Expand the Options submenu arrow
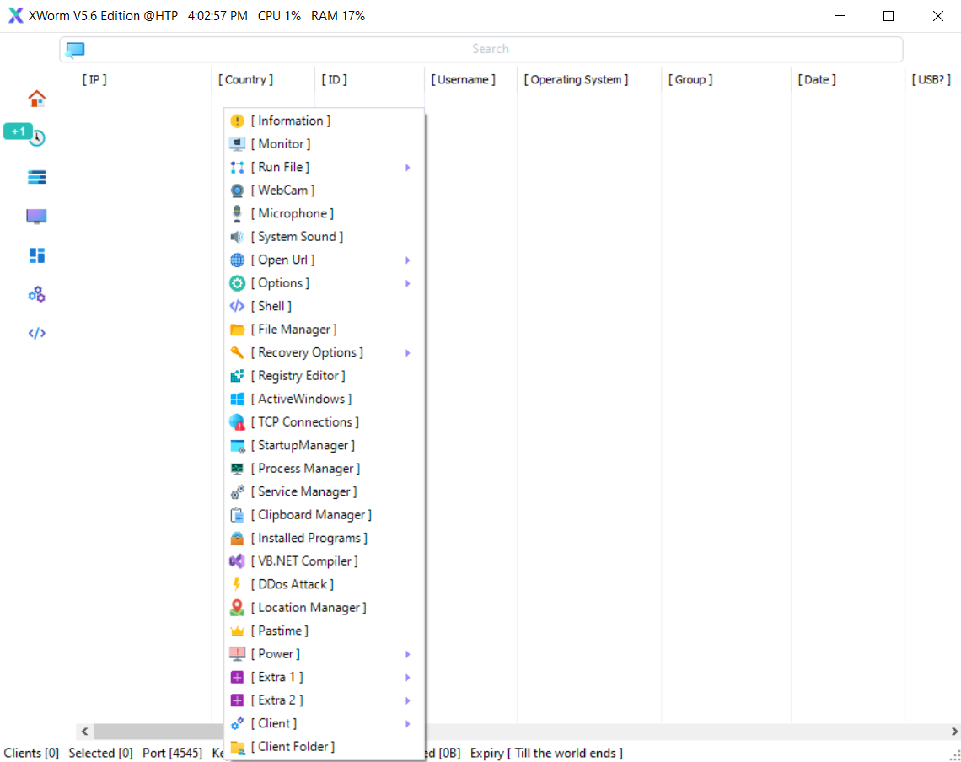961x762 pixels. click(407, 283)
